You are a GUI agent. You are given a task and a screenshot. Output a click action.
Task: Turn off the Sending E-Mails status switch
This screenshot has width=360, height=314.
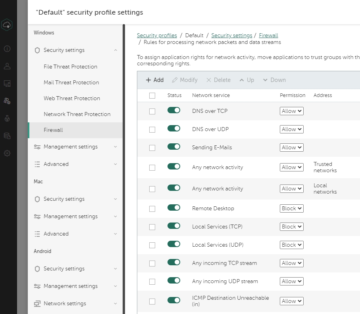174,147
